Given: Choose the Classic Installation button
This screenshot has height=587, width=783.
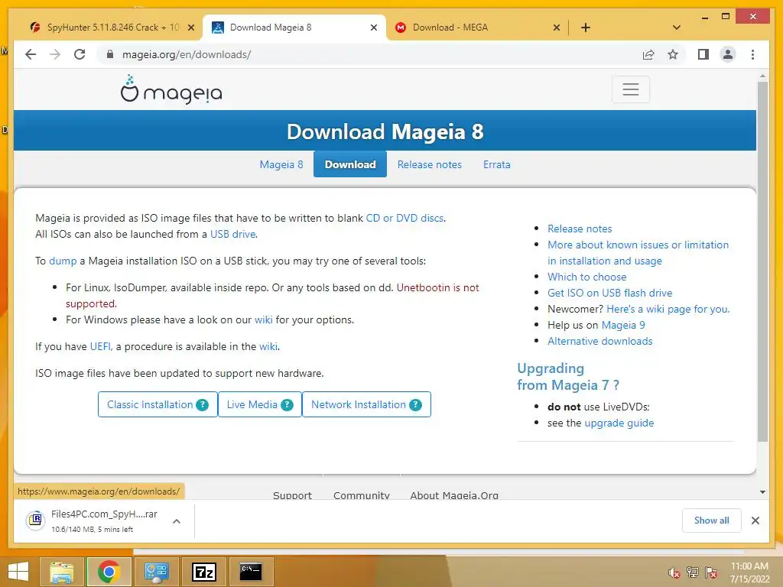Looking at the screenshot, I should point(158,404).
